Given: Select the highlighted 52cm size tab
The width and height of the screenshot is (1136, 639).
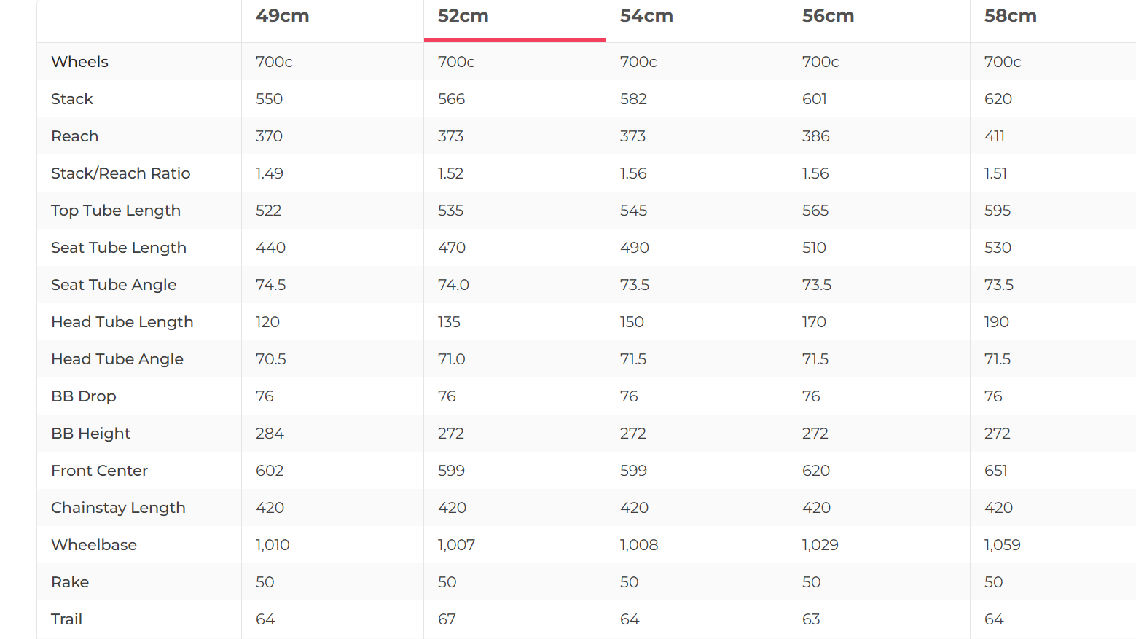Looking at the screenshot, I should click(x=463, y=16).
